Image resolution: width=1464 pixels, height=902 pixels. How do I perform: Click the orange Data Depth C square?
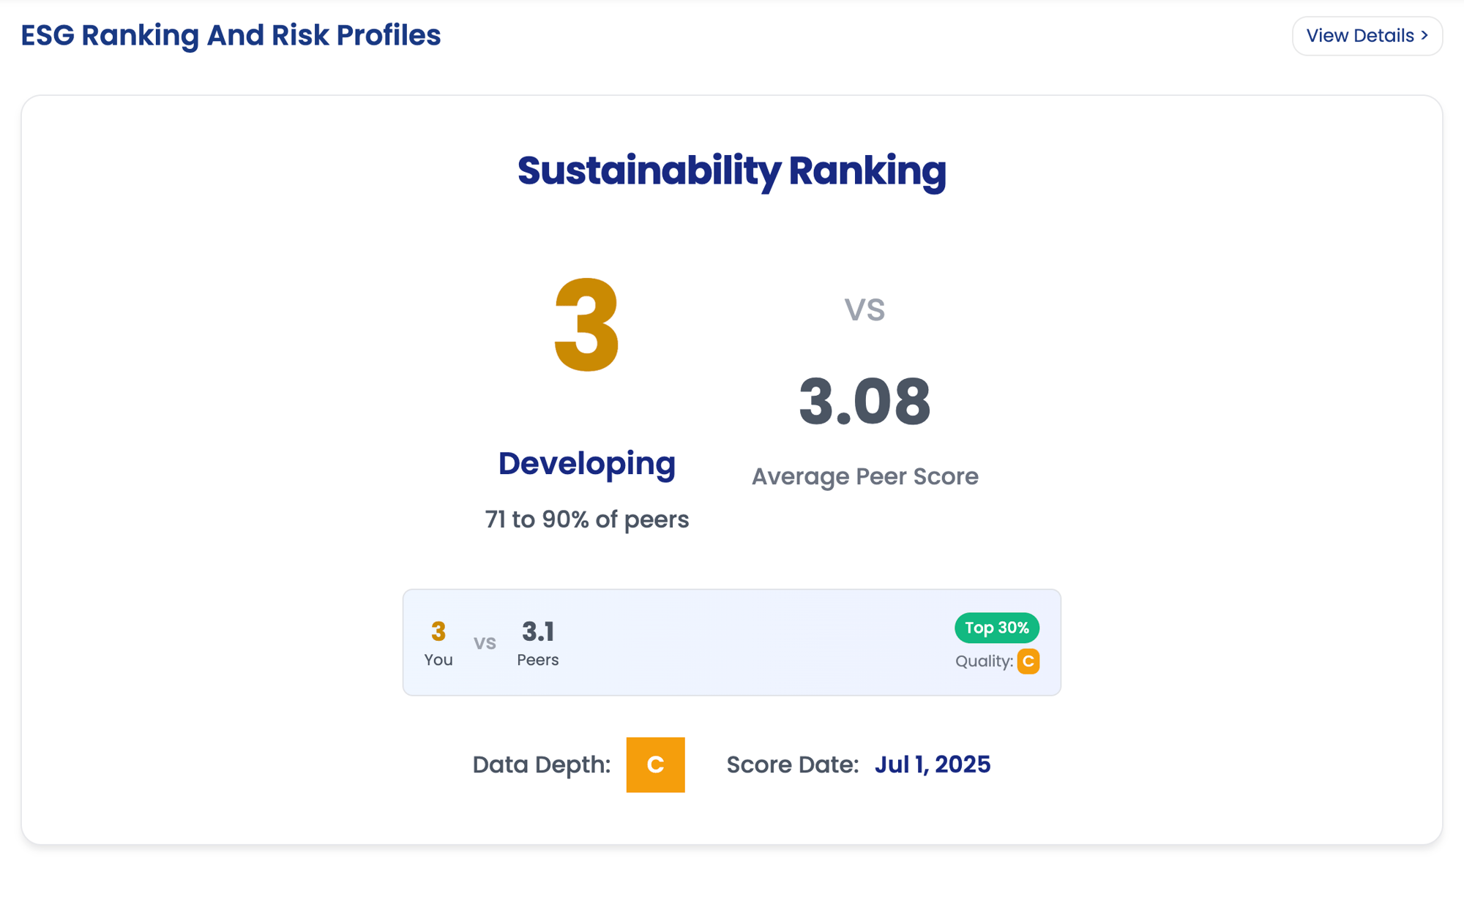(x=655, y=764)
